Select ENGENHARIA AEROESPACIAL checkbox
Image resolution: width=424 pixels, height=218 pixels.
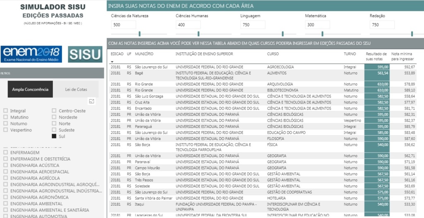click(5, 172)
